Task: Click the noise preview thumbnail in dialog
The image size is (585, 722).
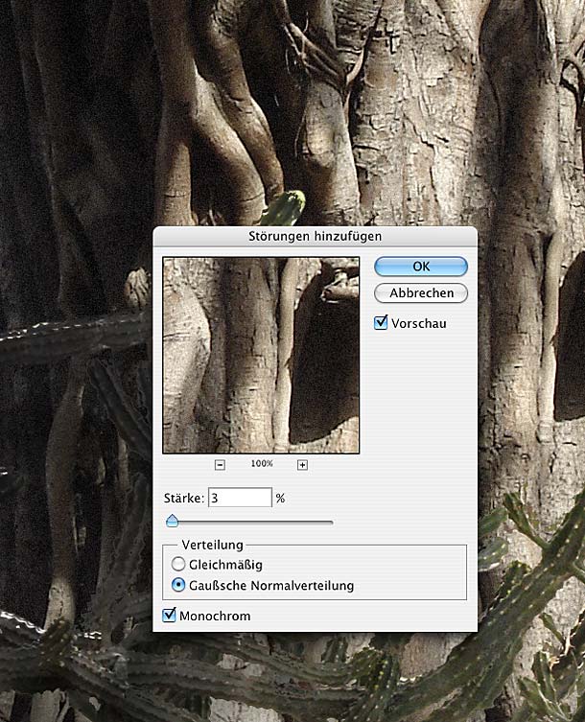Action: (x=261, y=355)
